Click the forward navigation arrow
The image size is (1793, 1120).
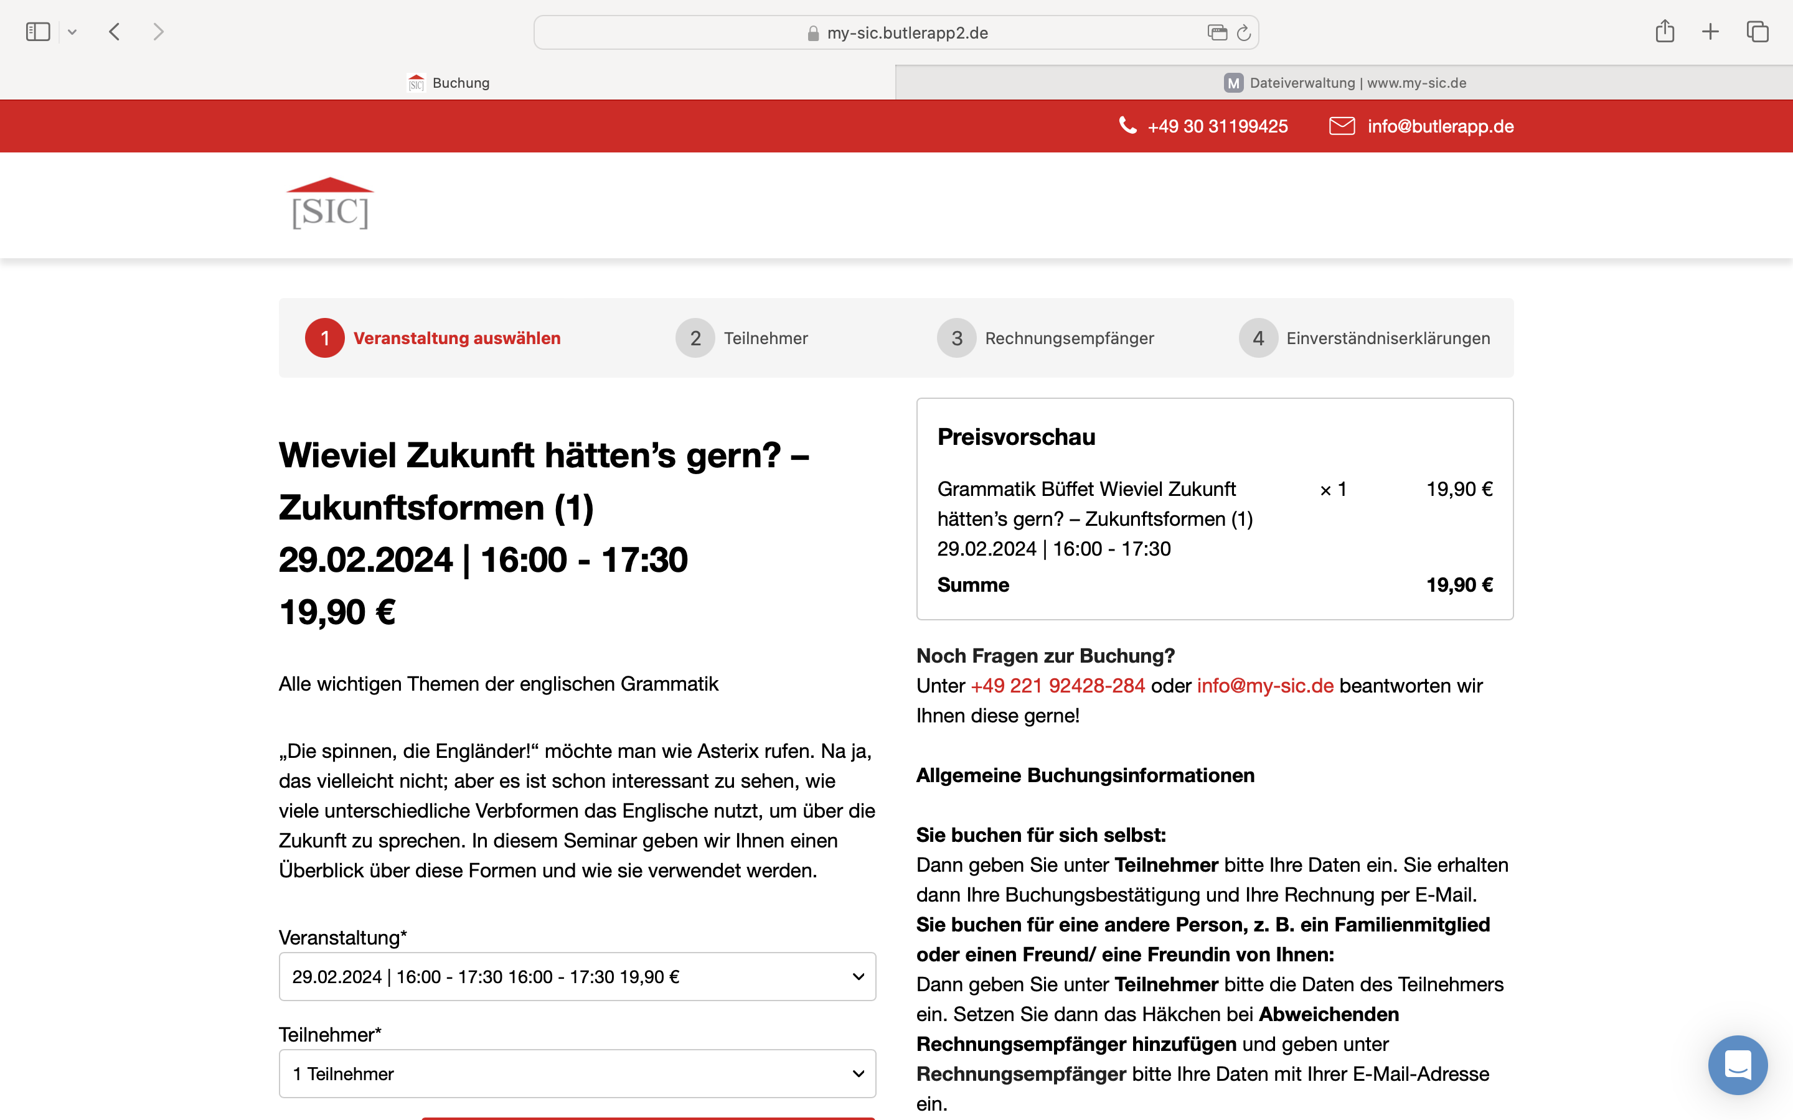point(158,32)
